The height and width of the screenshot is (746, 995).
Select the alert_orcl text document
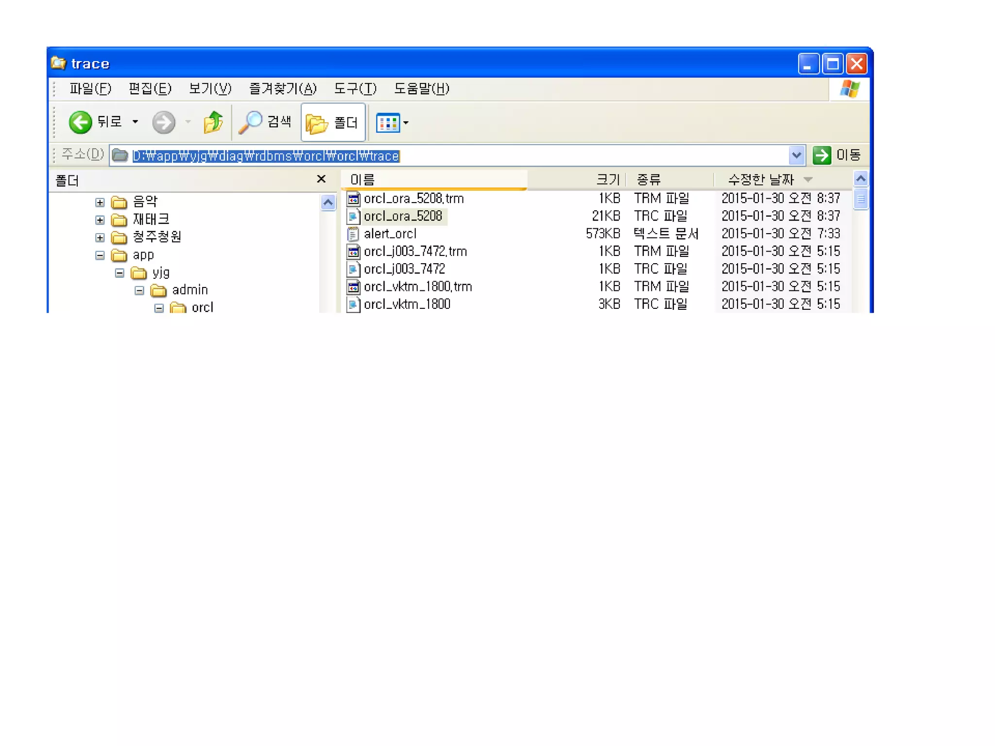[x=390, y=234]
